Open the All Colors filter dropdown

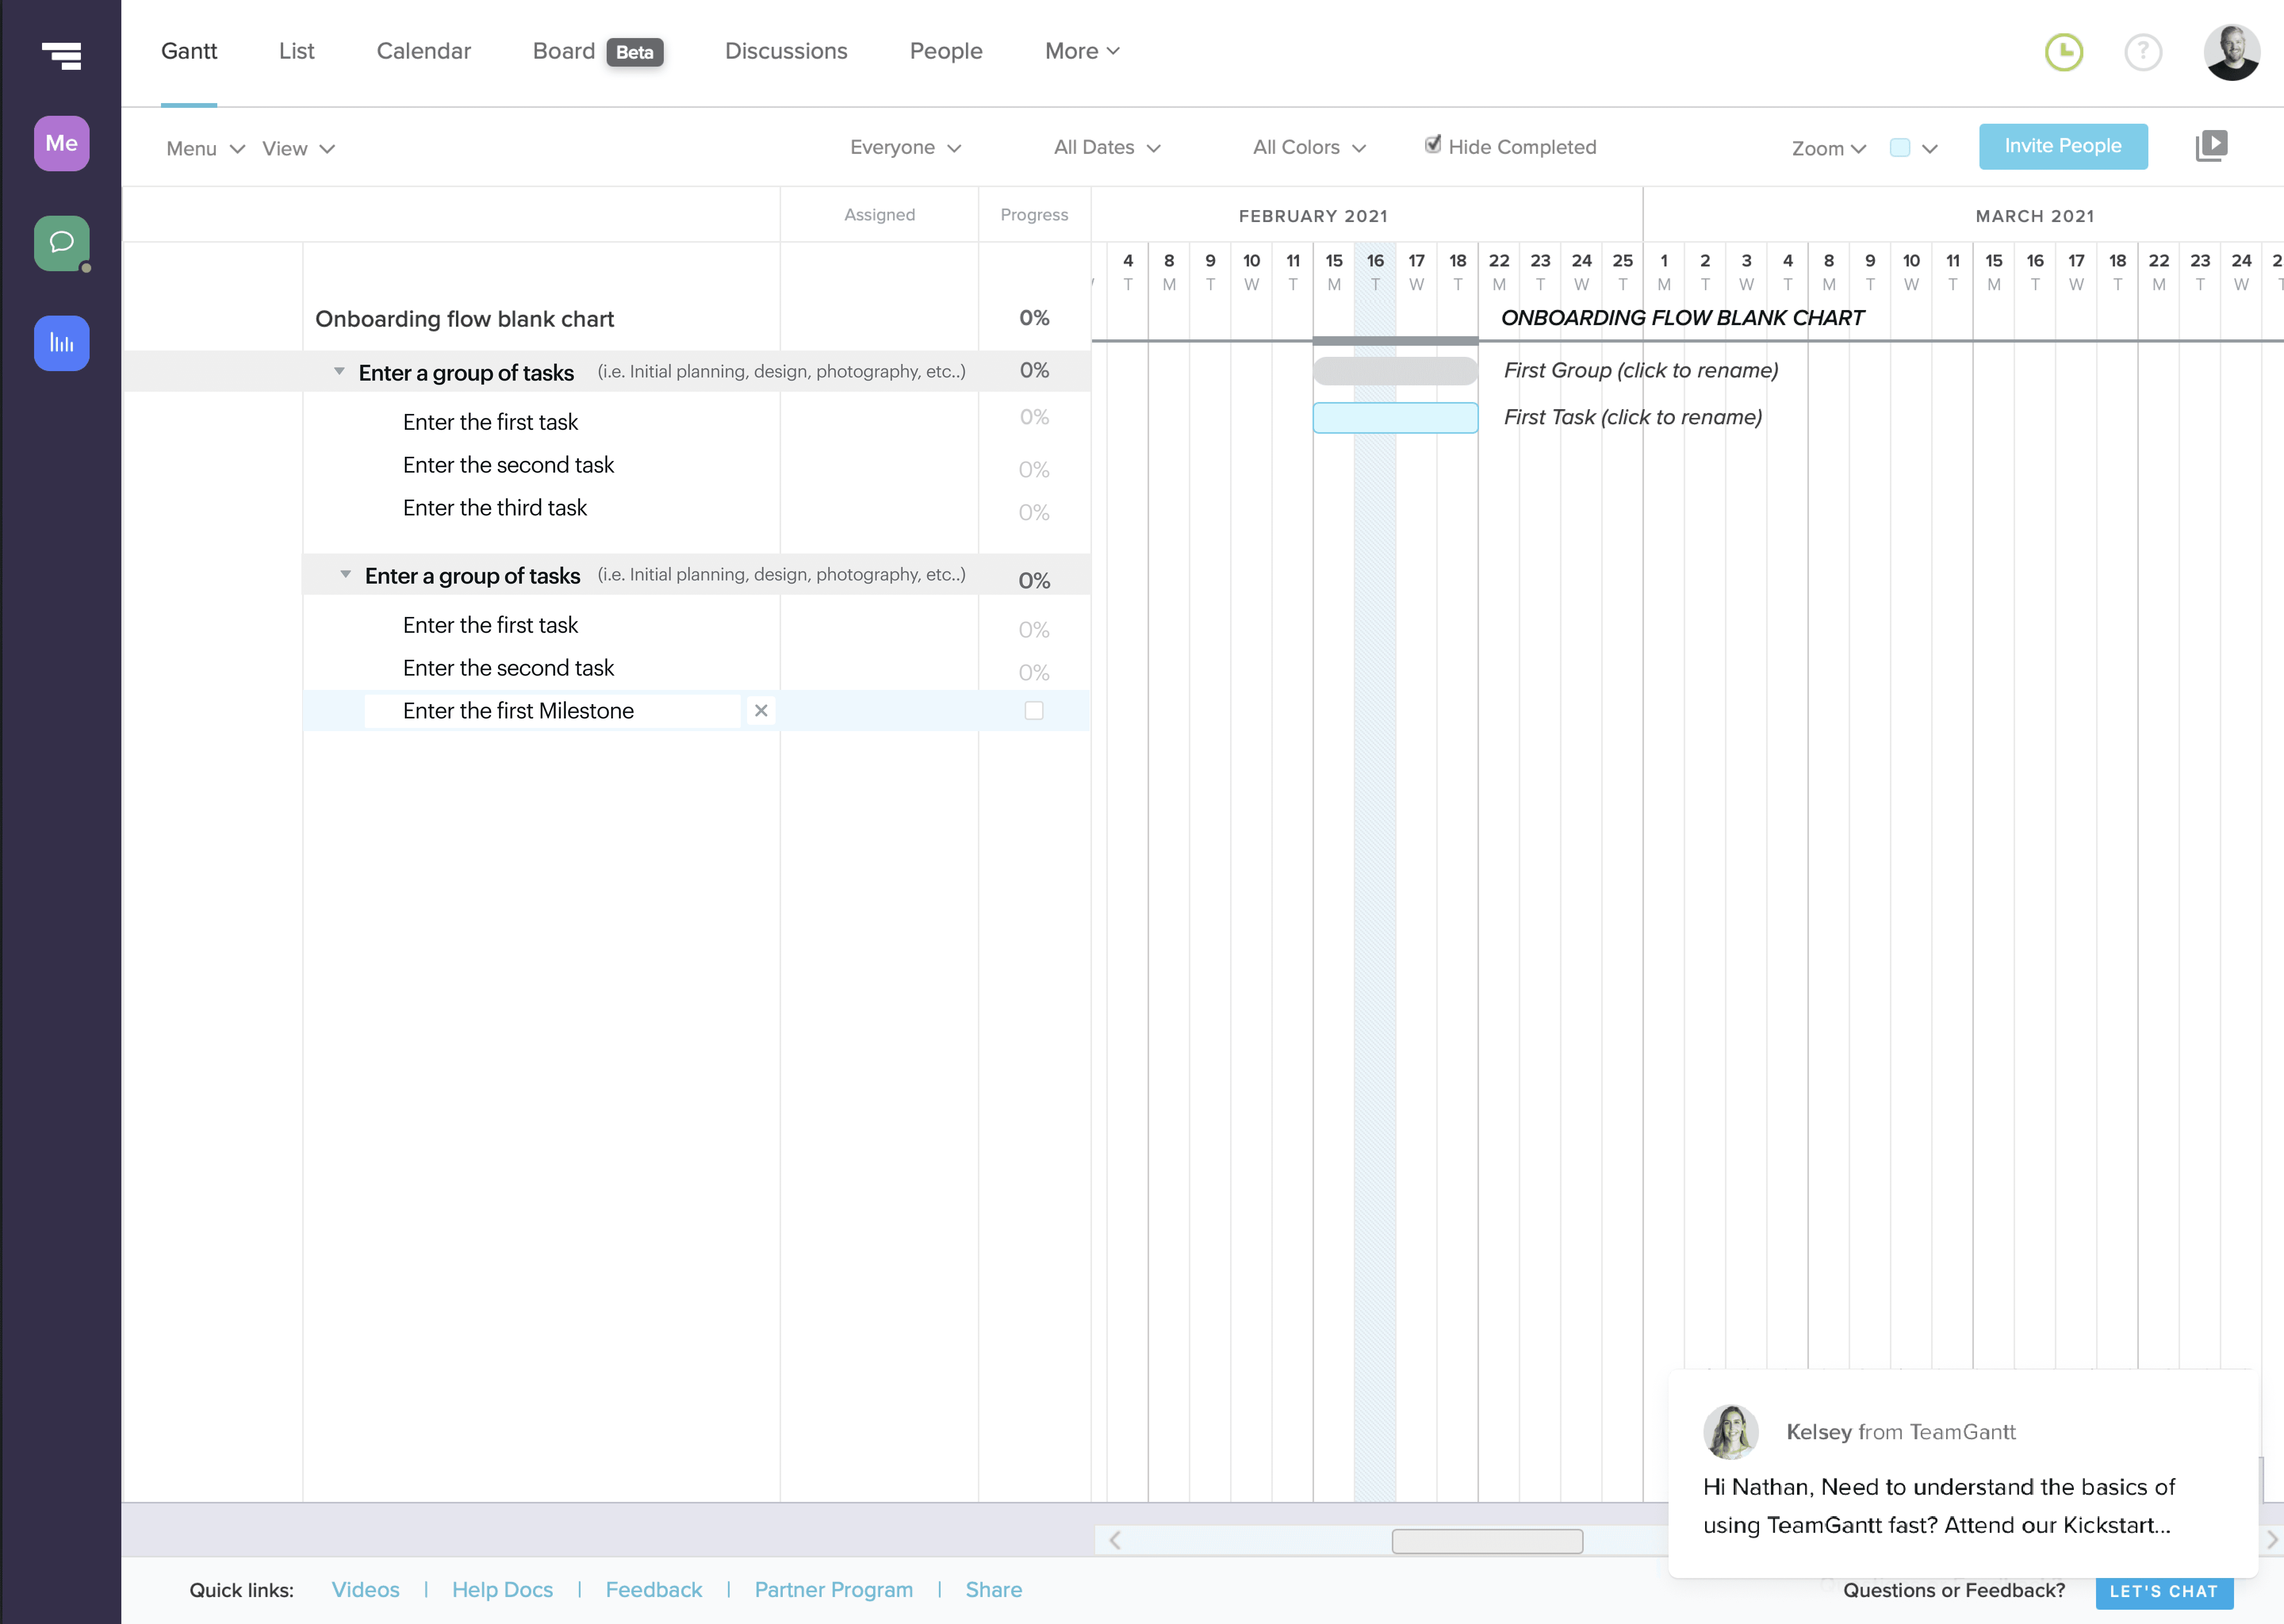pos(1308,147)
